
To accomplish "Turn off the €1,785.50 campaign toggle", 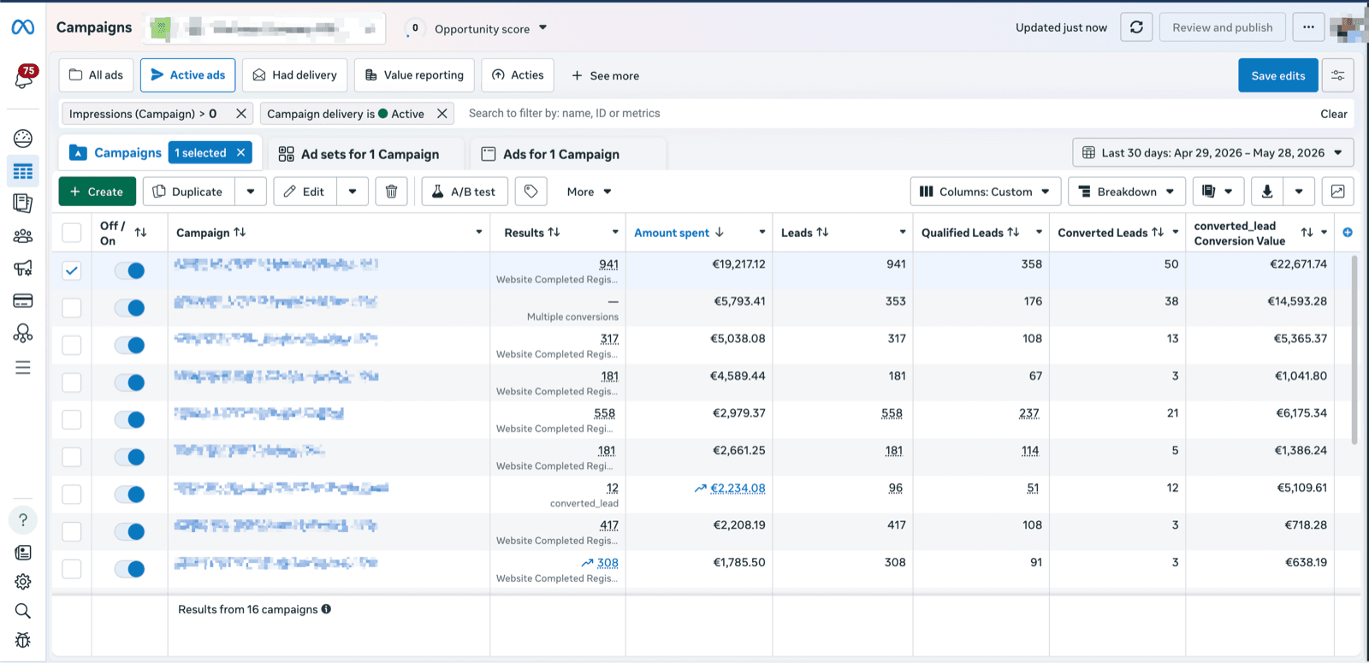I will (130, 569).
